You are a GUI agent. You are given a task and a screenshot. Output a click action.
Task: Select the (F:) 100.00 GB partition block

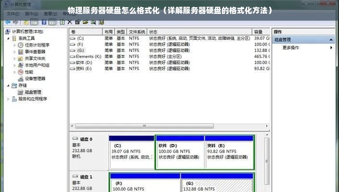[x=145, y=183]
